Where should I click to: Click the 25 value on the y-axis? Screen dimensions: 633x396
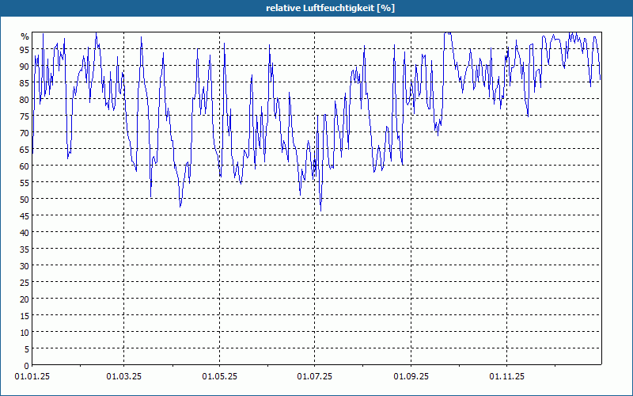(25, 283)
